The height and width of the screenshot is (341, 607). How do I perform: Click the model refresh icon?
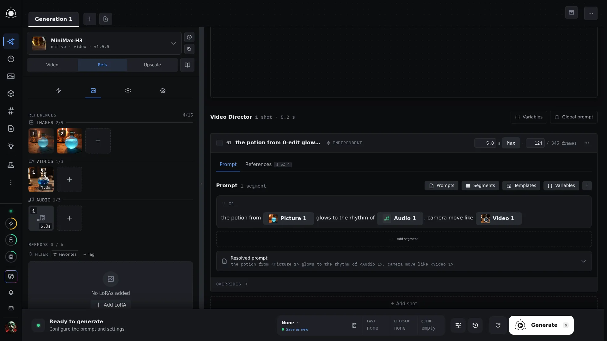[189, 49]
